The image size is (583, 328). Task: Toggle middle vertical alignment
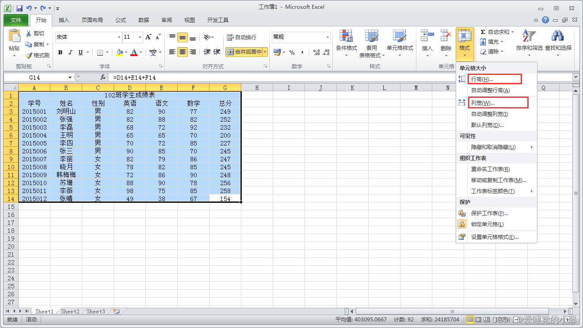point(183,38)
